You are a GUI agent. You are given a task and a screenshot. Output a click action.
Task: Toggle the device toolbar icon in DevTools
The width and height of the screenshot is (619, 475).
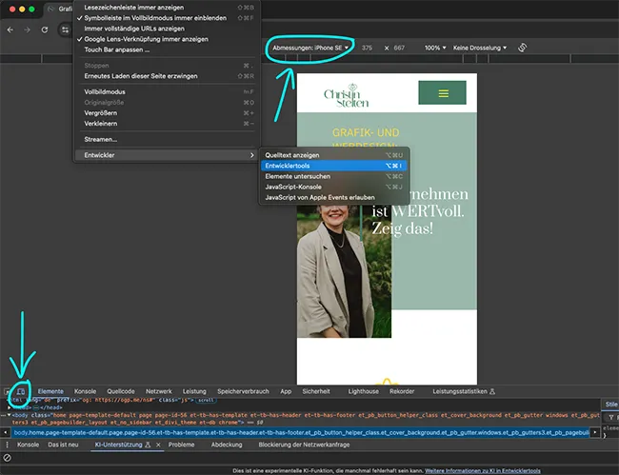click(21, 391)
